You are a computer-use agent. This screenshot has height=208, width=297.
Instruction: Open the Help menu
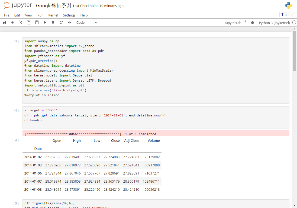pos(84,15)
